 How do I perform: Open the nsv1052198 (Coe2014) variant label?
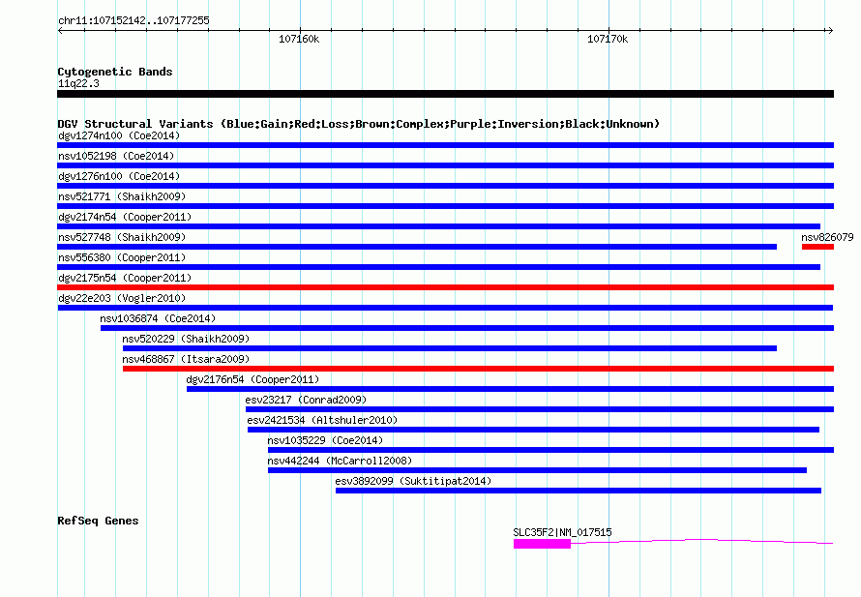[116, 156]
